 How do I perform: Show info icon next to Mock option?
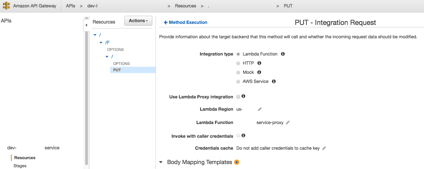point(259,72)
